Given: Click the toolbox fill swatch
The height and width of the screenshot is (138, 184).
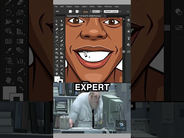Looking at the screenshot, I should click(57, 79).
